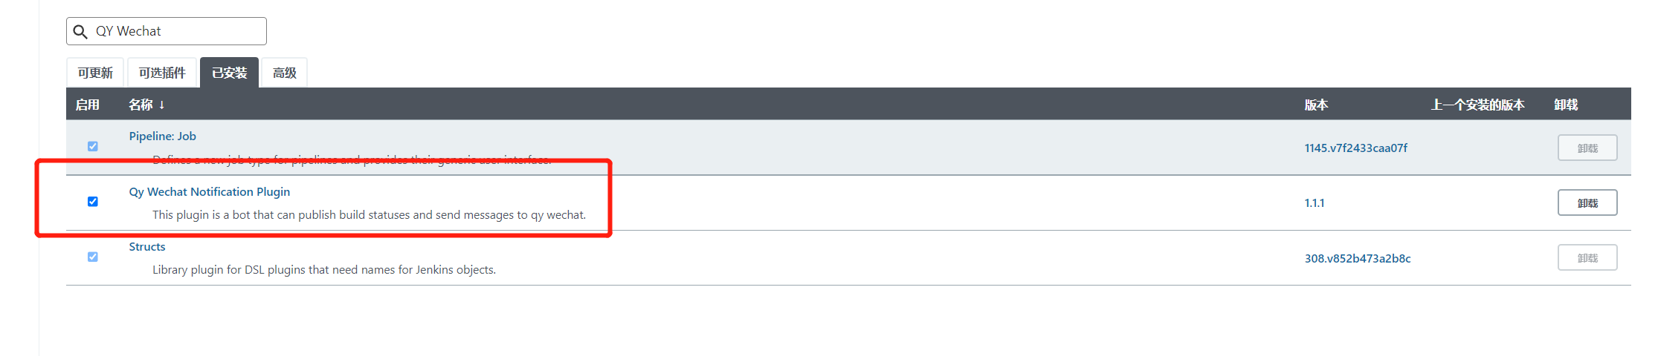1658x356 pixels.
Task: Open the 可选插件 tab
Action: click(x=162, y=73)
